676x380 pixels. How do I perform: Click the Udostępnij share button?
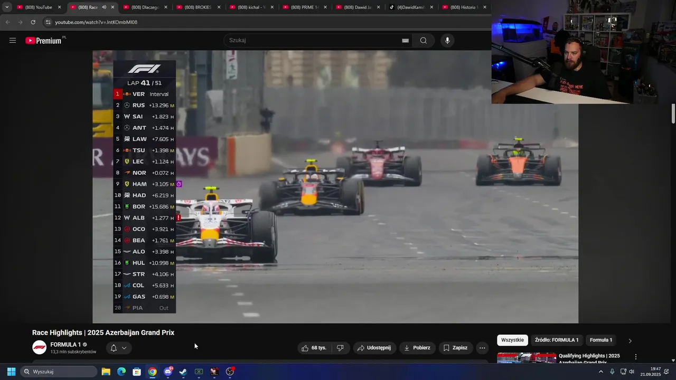point(374,348)
